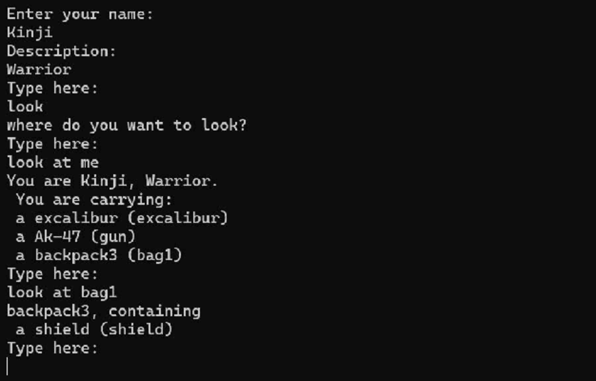
Task: Click the 'Type here:' prompt above 'look at me'
Action: [52, 144]
